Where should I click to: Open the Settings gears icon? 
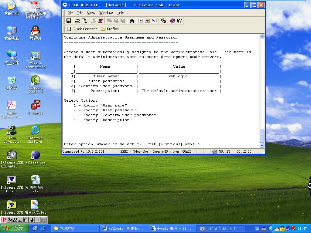click(x=163, y=21)
